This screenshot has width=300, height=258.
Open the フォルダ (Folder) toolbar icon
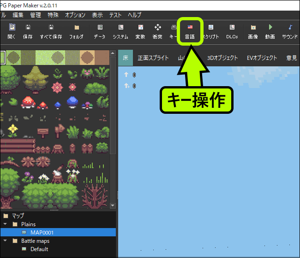tap(76, 31)
